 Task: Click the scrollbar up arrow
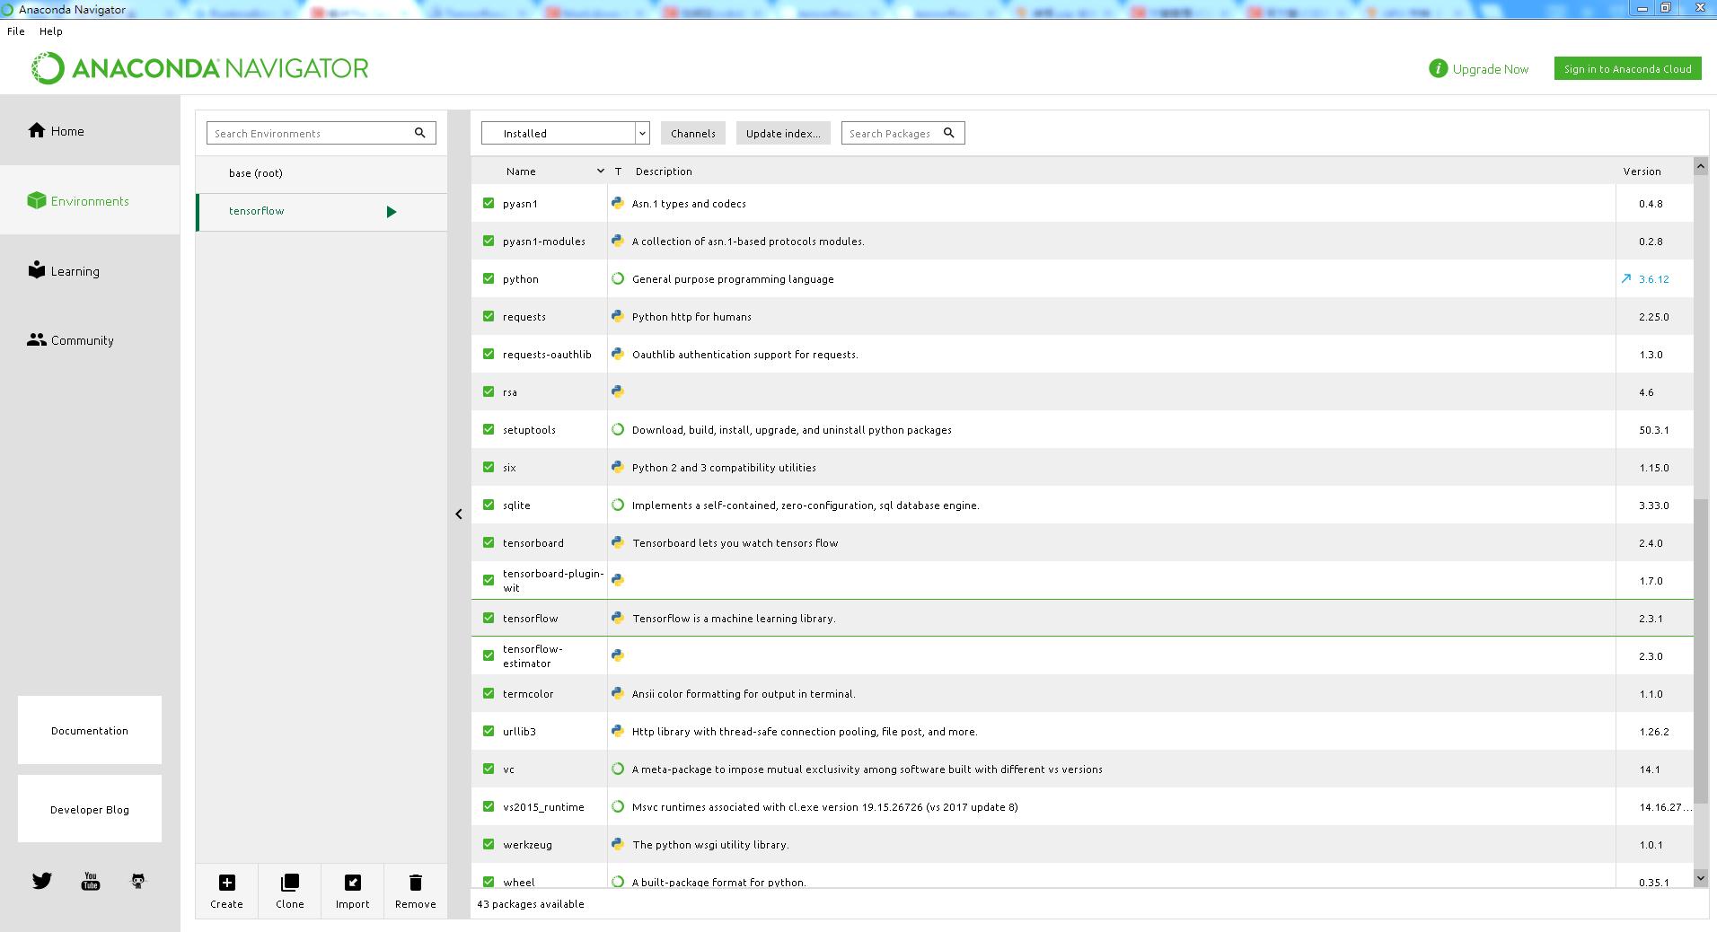1700,166
